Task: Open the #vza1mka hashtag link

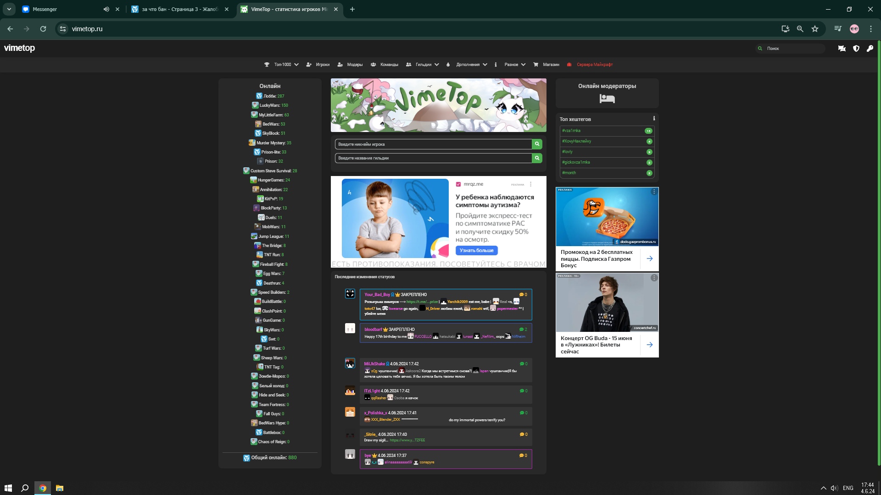Action: click(x=571, y=131)
